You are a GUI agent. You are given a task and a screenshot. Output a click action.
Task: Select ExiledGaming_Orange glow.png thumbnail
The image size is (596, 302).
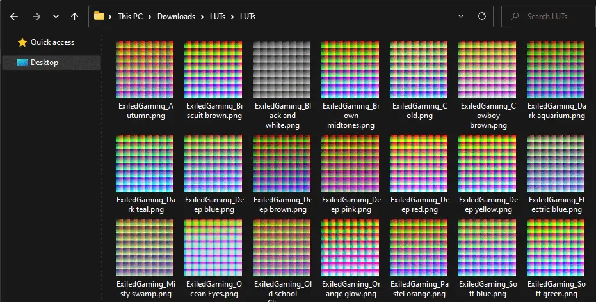350,248
